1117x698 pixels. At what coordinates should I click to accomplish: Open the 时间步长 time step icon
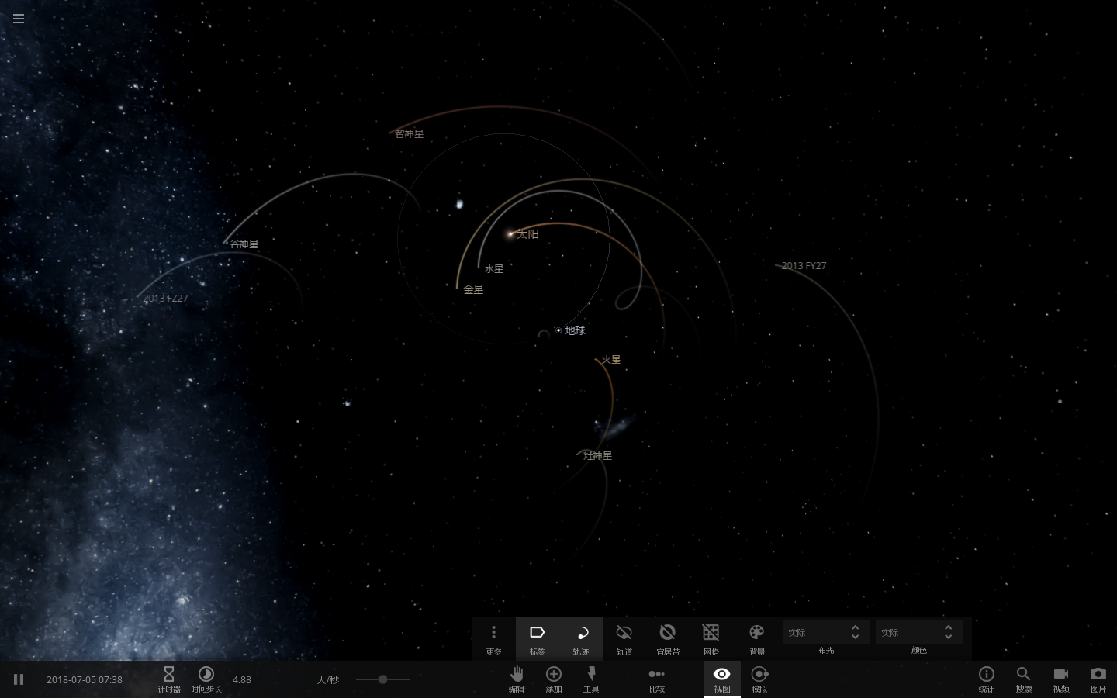(x=206, y=679)
